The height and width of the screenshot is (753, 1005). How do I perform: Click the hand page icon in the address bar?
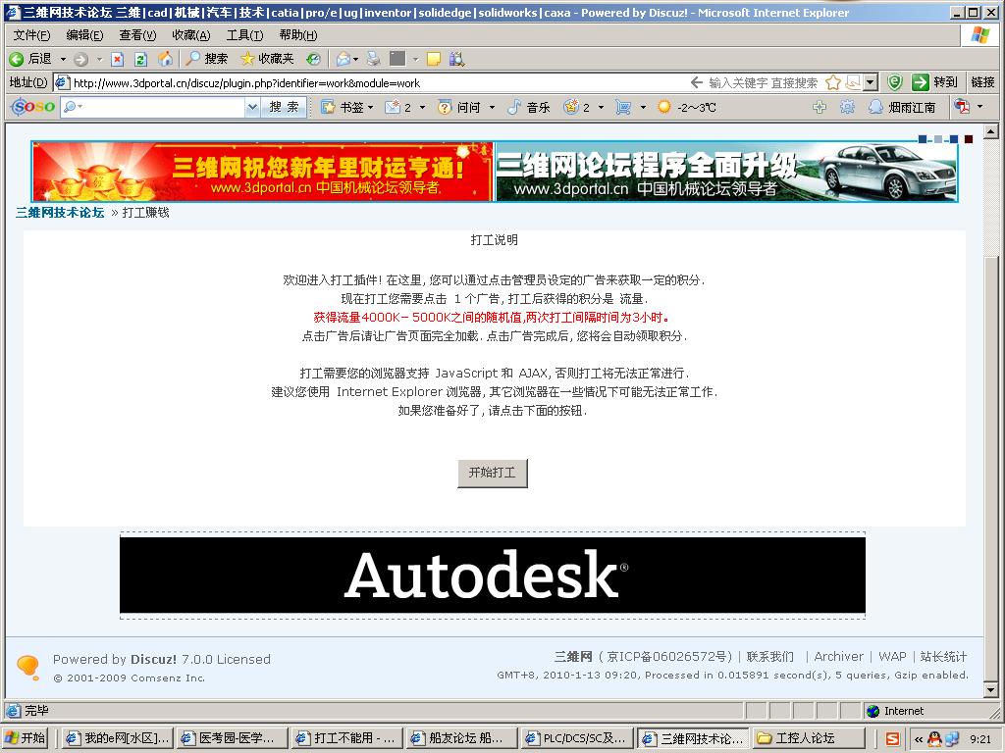(x=853, y=82)
